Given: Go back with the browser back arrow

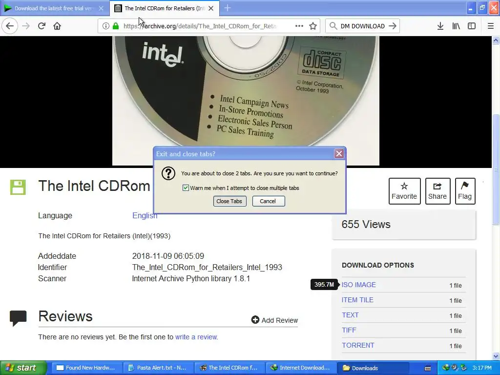Looking at the screenshot, I should tap(10, 26).
